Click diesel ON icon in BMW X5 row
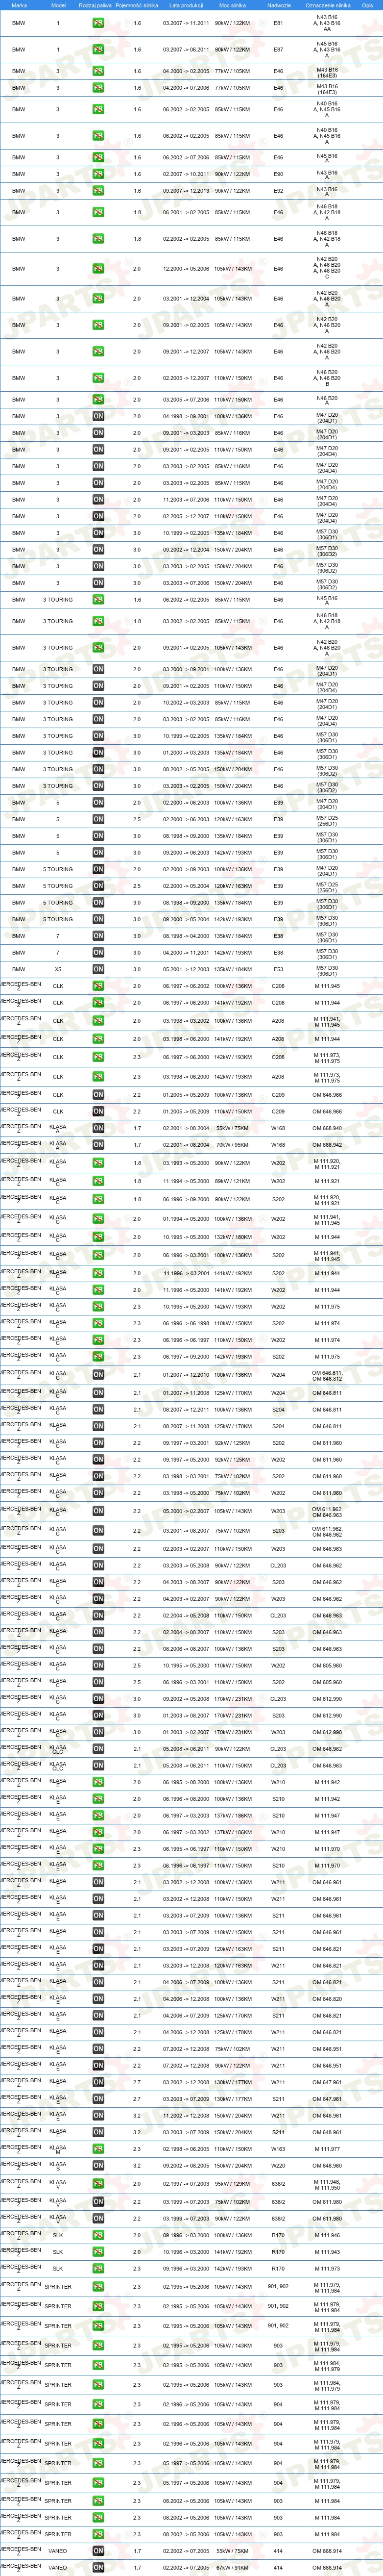The image size is (383, 2576). tap(98, 969)
